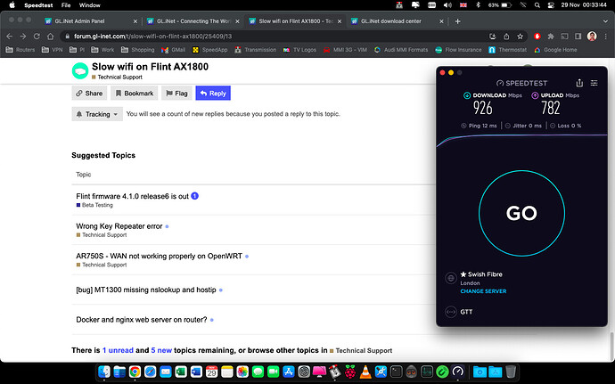Click the forum URL address bar
The height and width of the screenshot is (384, 615).
coord(275,37)
